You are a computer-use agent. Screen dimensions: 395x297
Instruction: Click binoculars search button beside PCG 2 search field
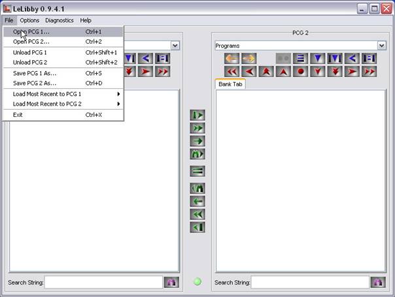[378, 282]
